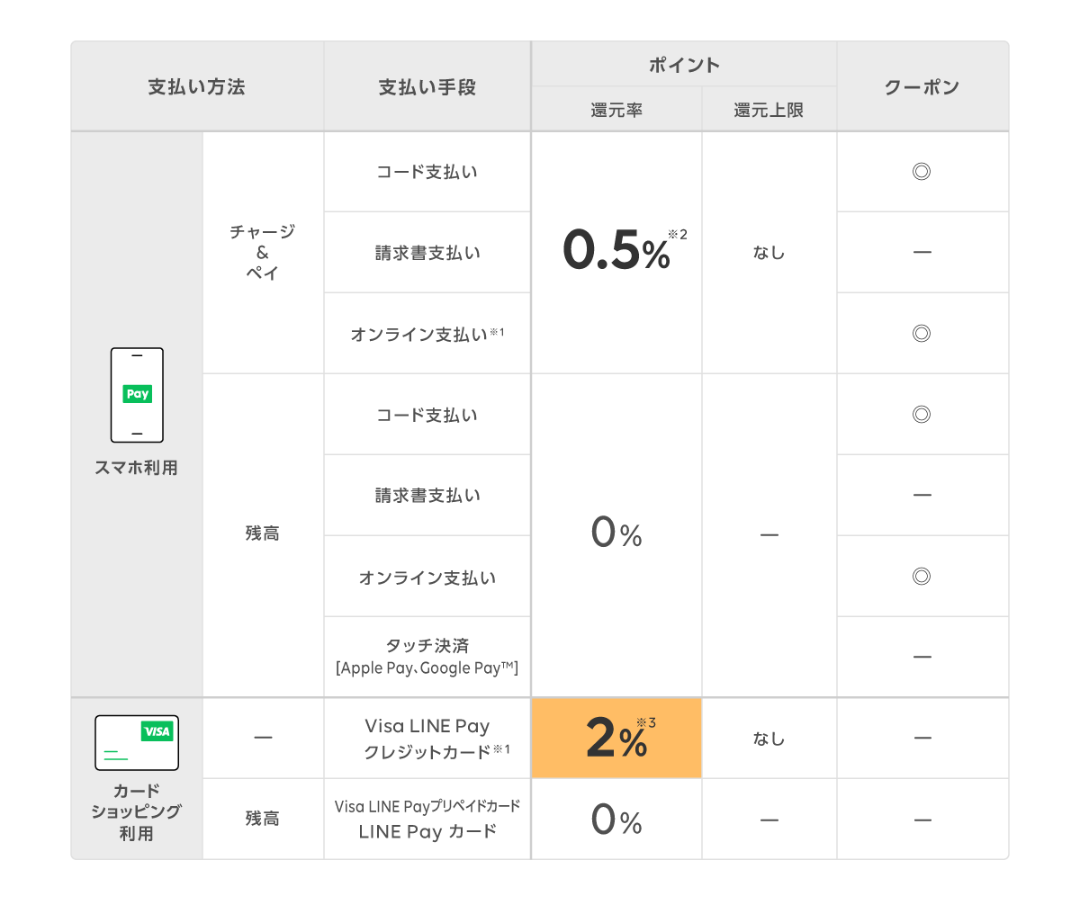Click the smartphone Pay icon
This screenshot has width=1080, height=905.
point(137,395)
